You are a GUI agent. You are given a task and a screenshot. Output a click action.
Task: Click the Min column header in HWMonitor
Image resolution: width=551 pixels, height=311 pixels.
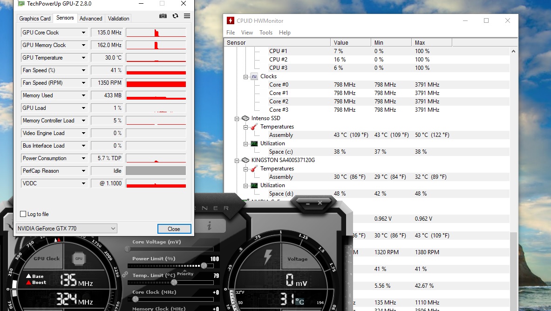tap(391, 42)
